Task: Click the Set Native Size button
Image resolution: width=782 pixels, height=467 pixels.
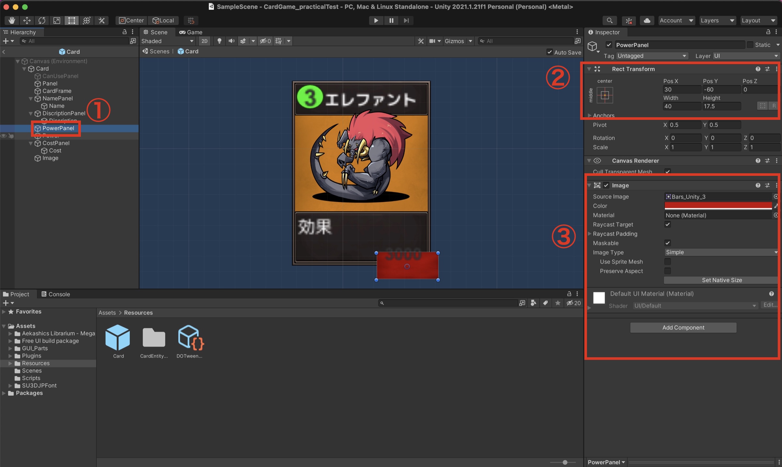Action: click(x=721, y=280)
